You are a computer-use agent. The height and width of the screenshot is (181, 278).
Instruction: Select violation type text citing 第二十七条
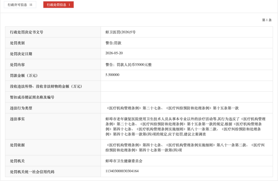[x=172, y=108]
